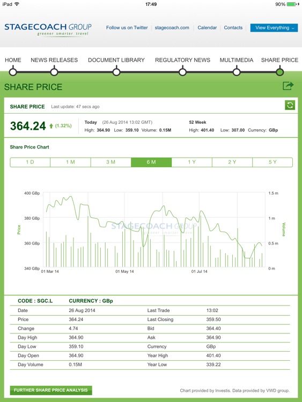Tap the Last update 47 secs ago text

[x=75, y=107]
